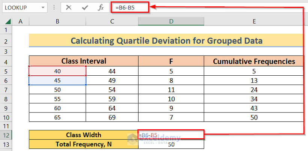Screen dimensions: 308x151
Task: Click the title cell Calculating Quartile Deviation
Action: coord(166,40)
